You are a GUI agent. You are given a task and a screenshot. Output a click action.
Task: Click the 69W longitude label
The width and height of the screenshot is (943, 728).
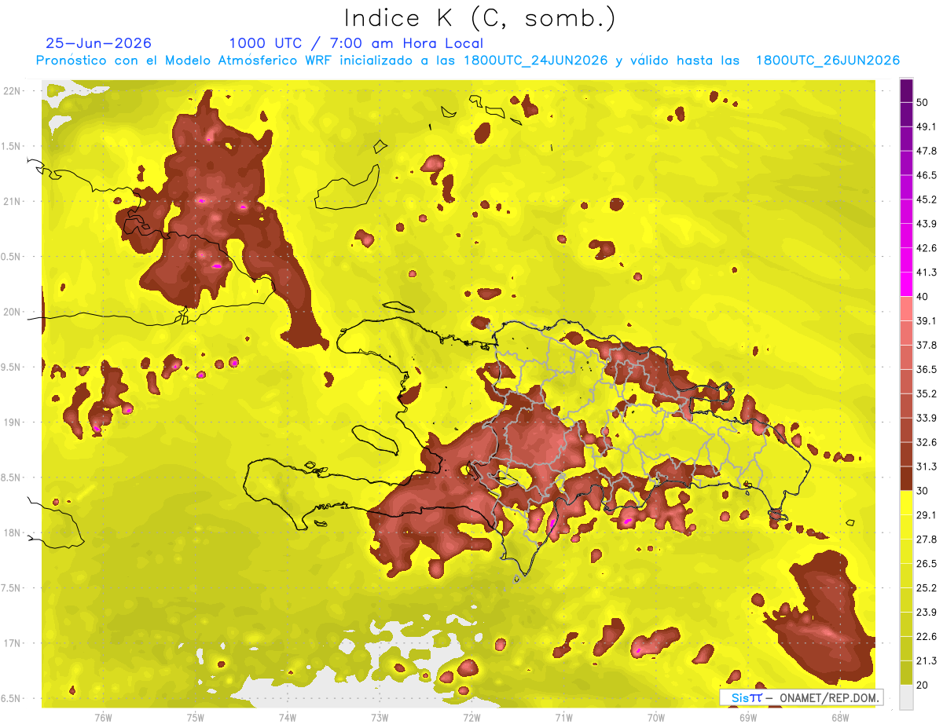pyautogui.click(x=747, y=718)
